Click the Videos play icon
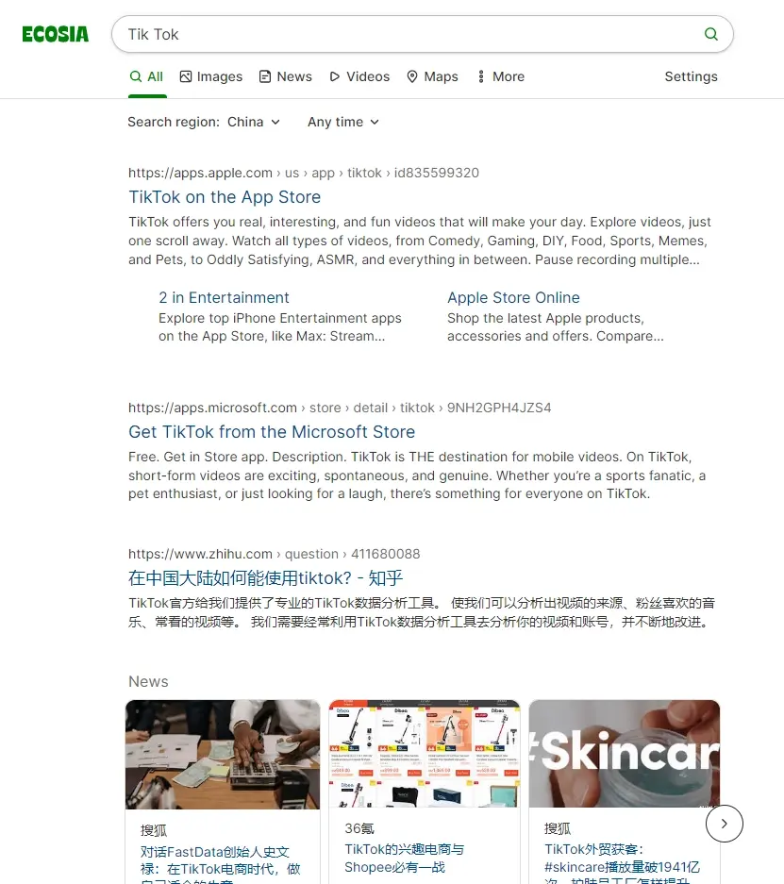Screen dimensions: 784x884 (x=335, y=76)
